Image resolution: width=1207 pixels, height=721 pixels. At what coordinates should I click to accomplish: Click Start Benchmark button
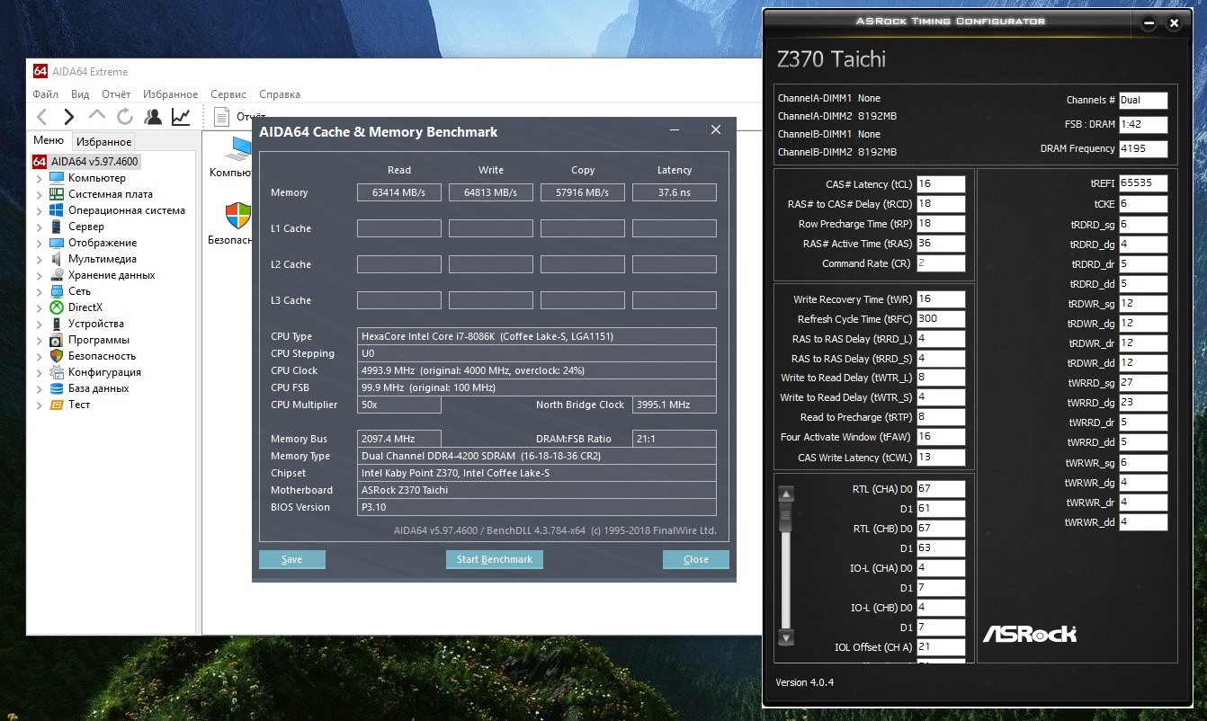495,559
